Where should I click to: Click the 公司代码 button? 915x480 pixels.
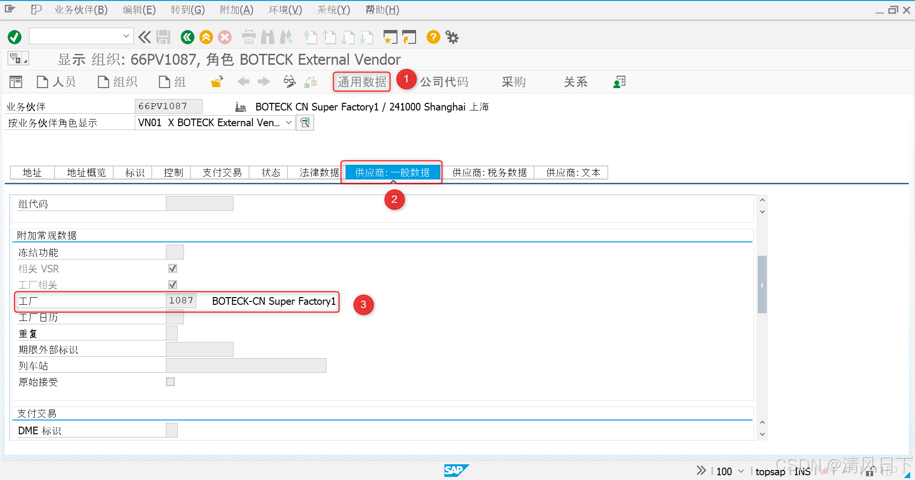444,82
